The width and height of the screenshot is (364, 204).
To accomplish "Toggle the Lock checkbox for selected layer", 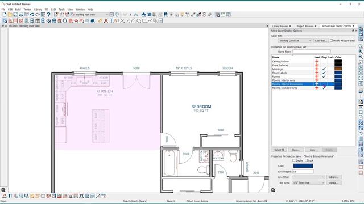I will tap(306, 160).
